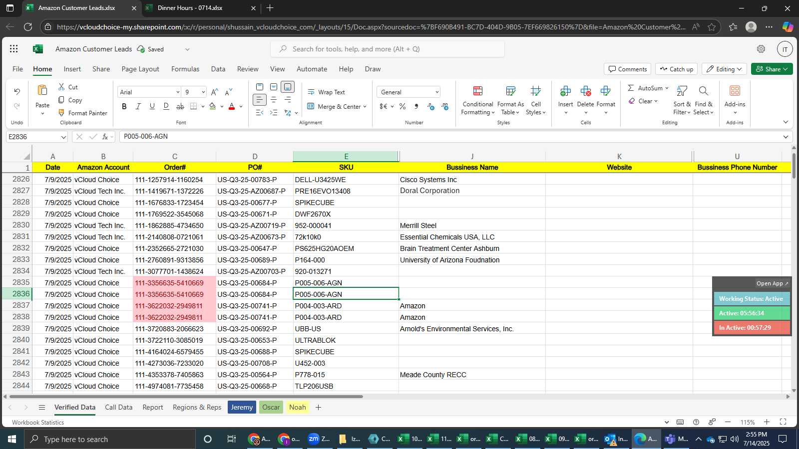
Task: Click the Workbook Statistics status text
Action: 38,422
